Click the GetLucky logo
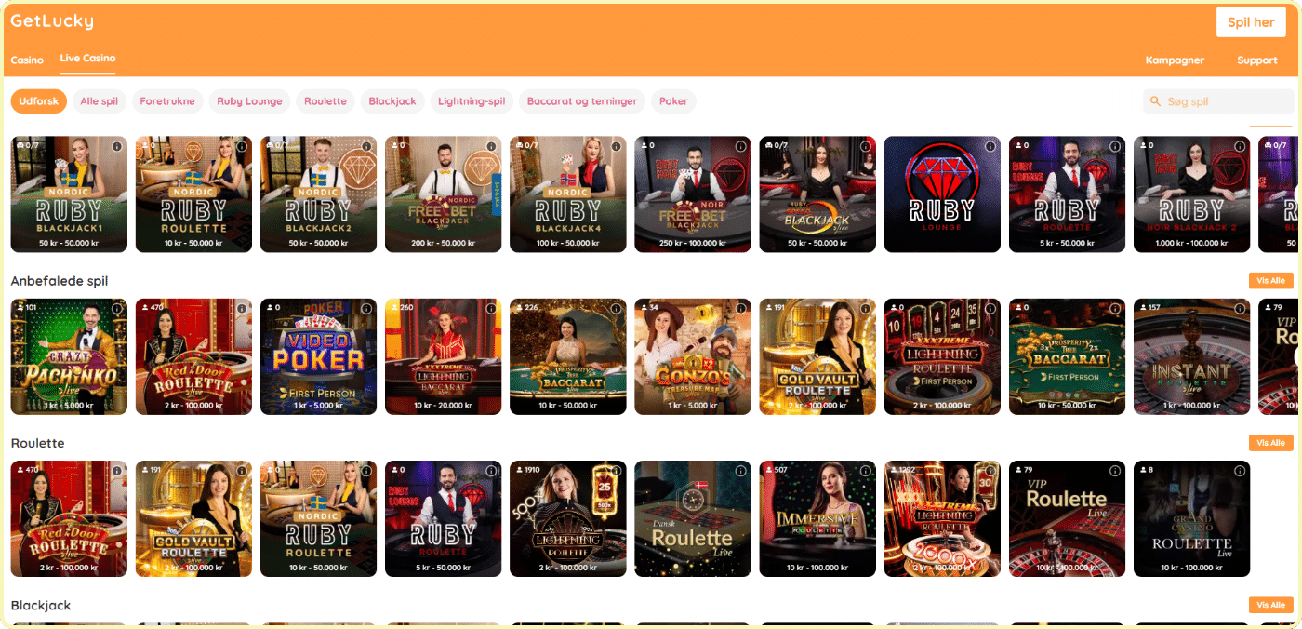 point(52,20)
